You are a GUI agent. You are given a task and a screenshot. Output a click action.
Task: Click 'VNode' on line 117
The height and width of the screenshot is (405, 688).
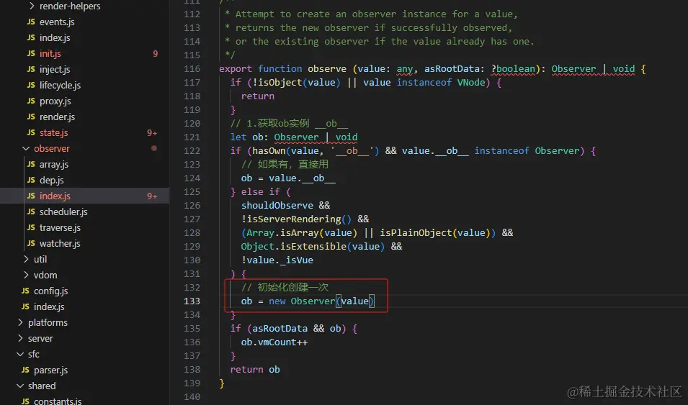[x=471, y=83]
